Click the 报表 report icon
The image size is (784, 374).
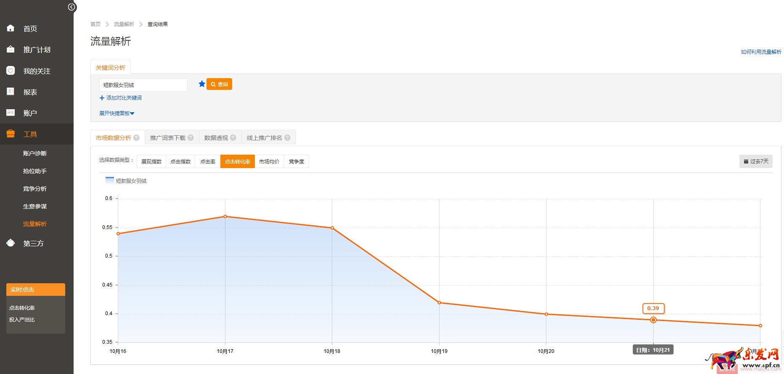pos(11,92)
